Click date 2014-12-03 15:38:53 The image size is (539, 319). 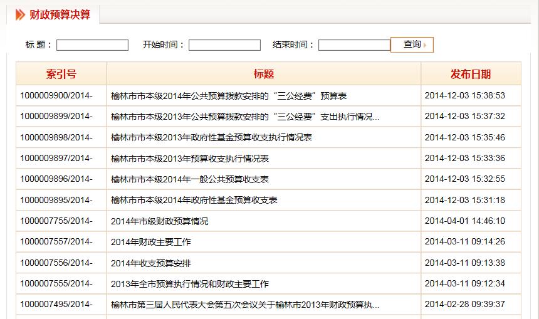(x=465, y=95)
